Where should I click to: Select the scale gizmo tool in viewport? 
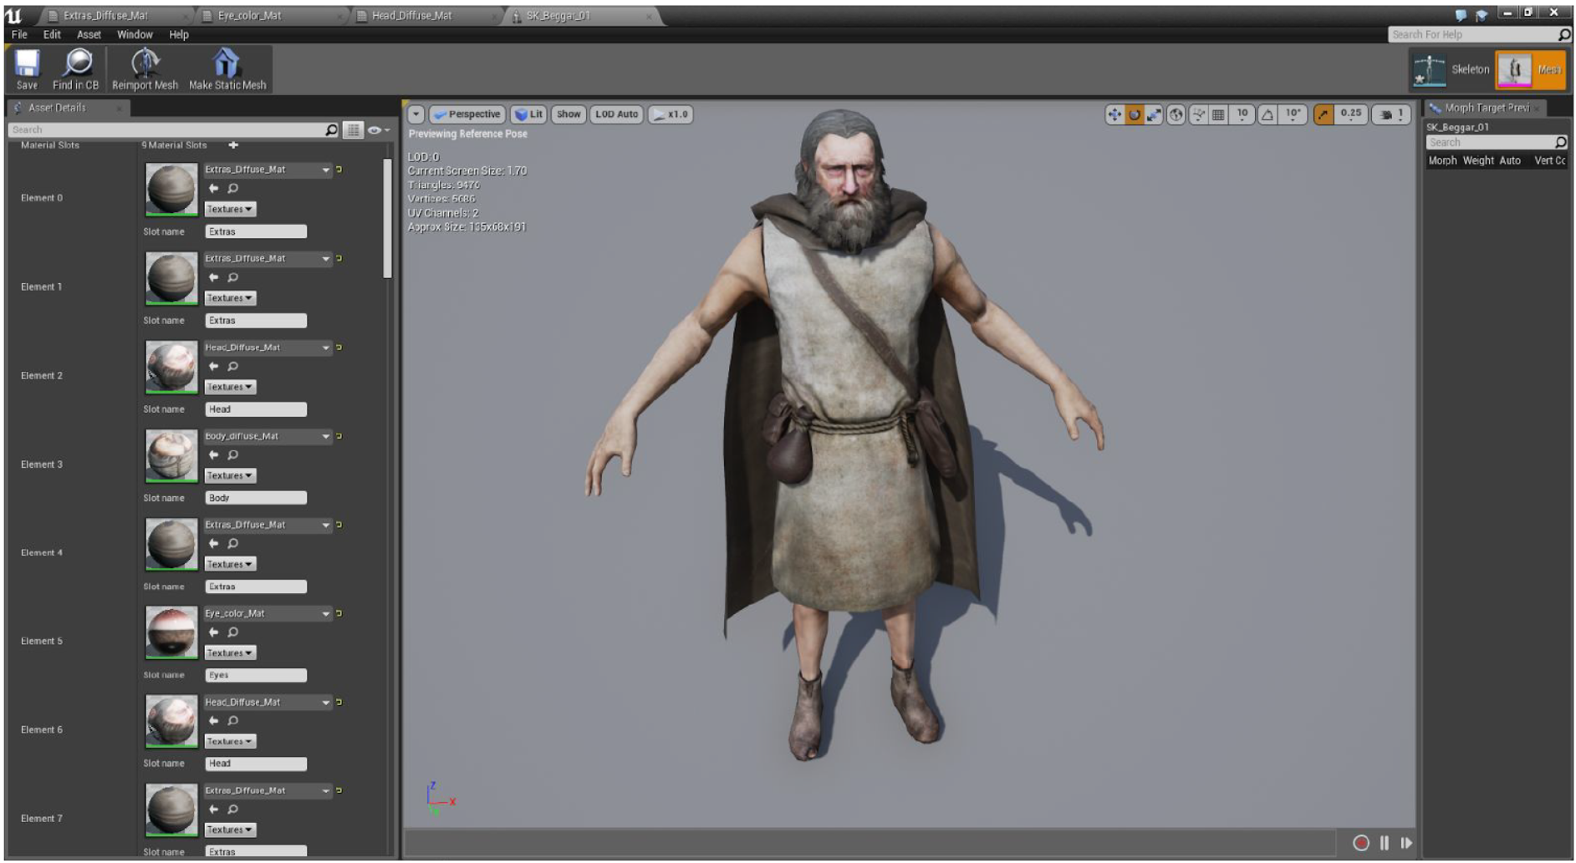pos(1154,115)
